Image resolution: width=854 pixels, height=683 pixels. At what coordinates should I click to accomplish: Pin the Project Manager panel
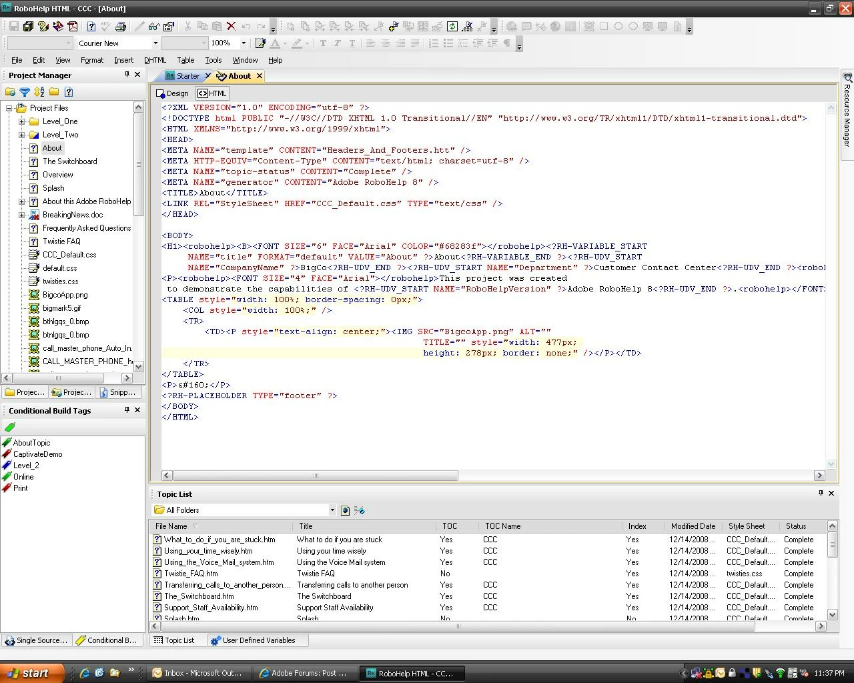[127, 75]
